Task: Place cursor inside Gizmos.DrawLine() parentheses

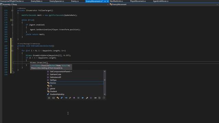Action: coord(47,63)
